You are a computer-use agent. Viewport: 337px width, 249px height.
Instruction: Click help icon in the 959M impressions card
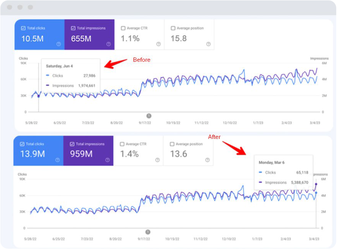tap(107, 160)
